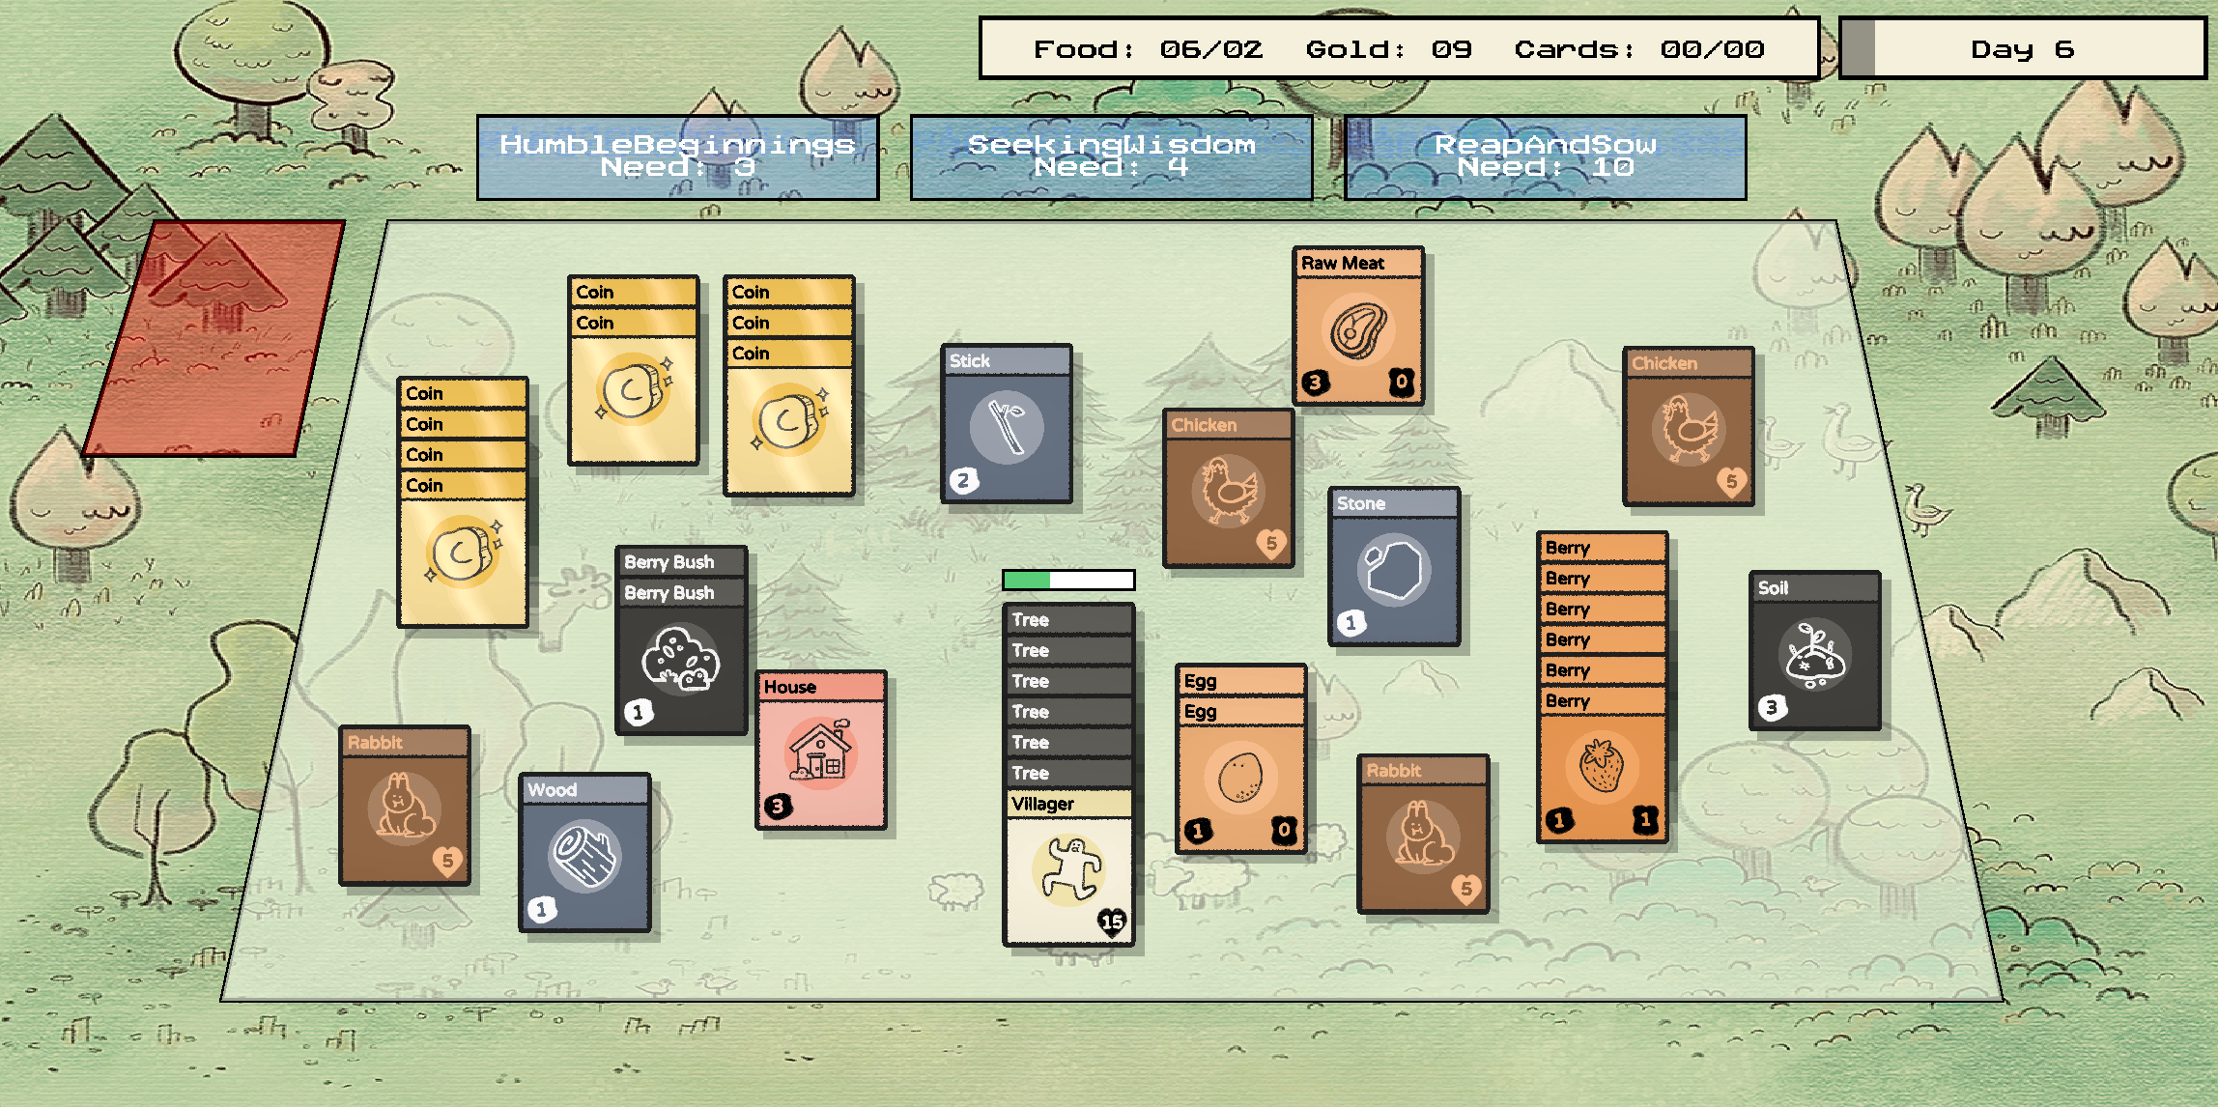The image size is (2218, 1107).
Task: Select the Soil card sprout icon
Action: [1814, 655]
